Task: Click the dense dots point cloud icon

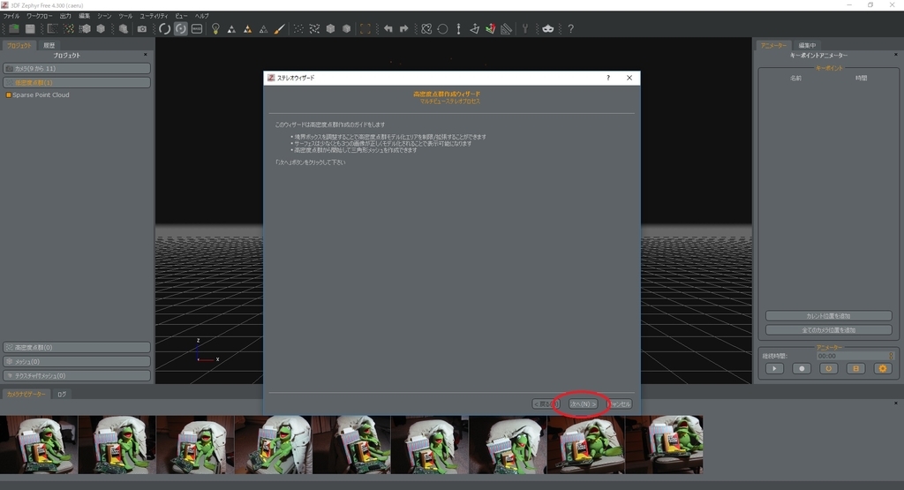Action: tap(314, 29)
